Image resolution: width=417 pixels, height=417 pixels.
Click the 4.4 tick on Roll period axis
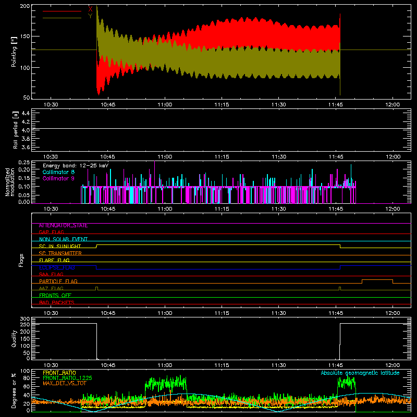coord(26,113)
